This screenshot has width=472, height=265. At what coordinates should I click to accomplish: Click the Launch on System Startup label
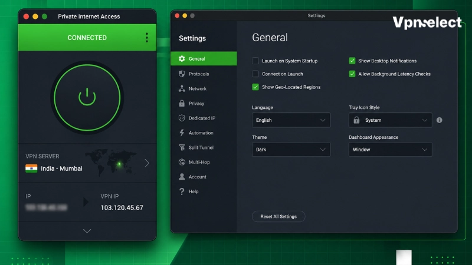[290, 61]
